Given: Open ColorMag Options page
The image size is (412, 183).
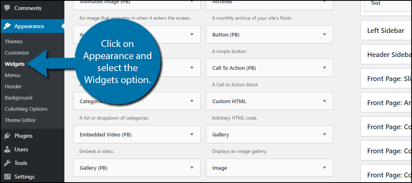Looking at the screenshot, I should (26, 109).
